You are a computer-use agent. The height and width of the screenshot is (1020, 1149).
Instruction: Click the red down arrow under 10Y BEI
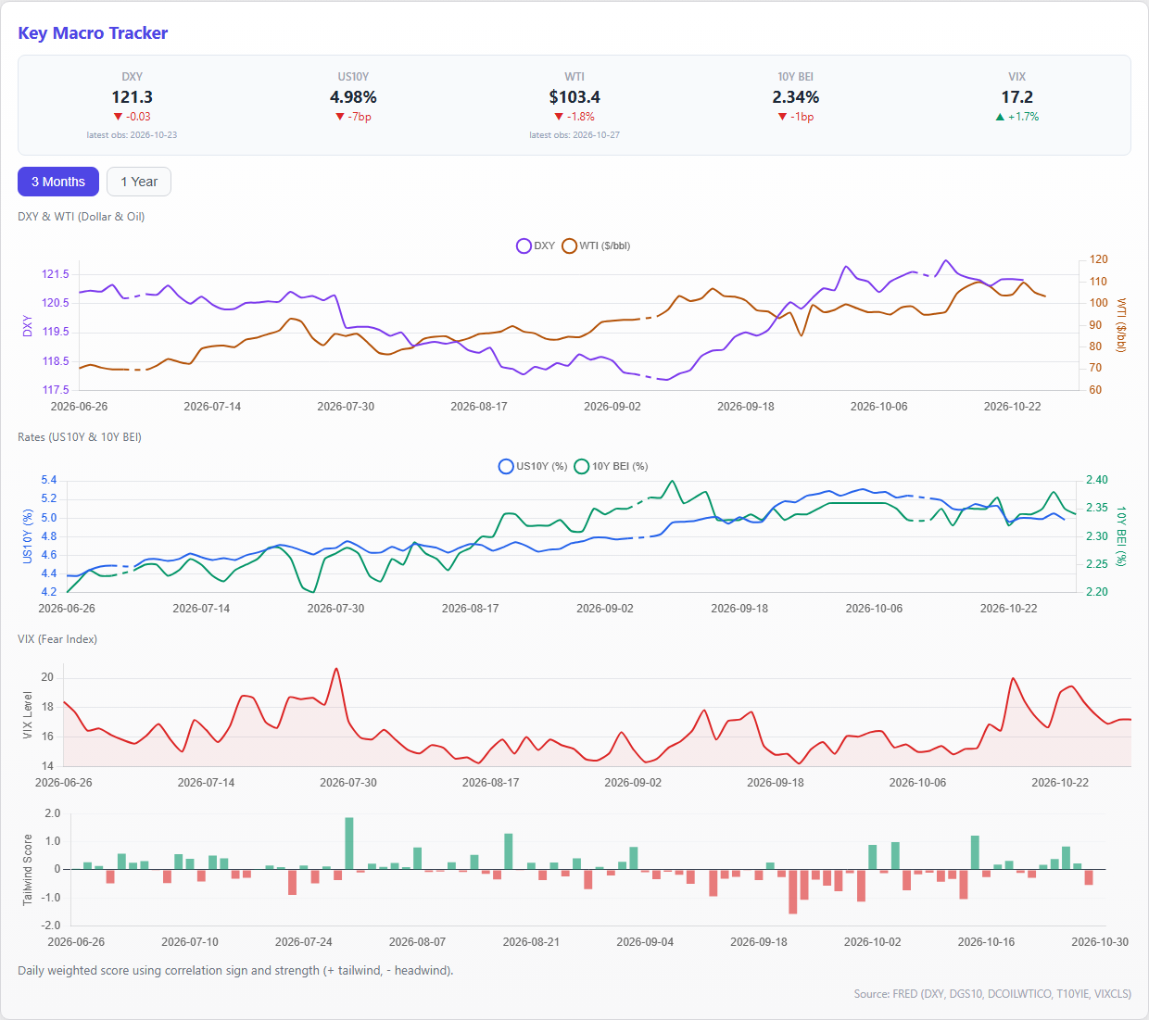tap(783, 117)
